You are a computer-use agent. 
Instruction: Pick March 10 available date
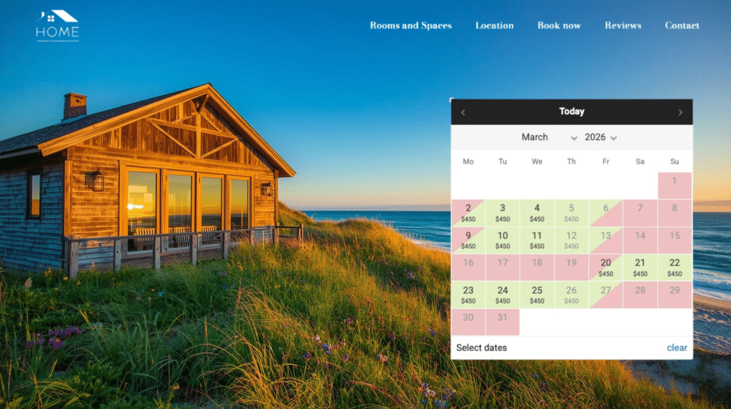point(503,240)
